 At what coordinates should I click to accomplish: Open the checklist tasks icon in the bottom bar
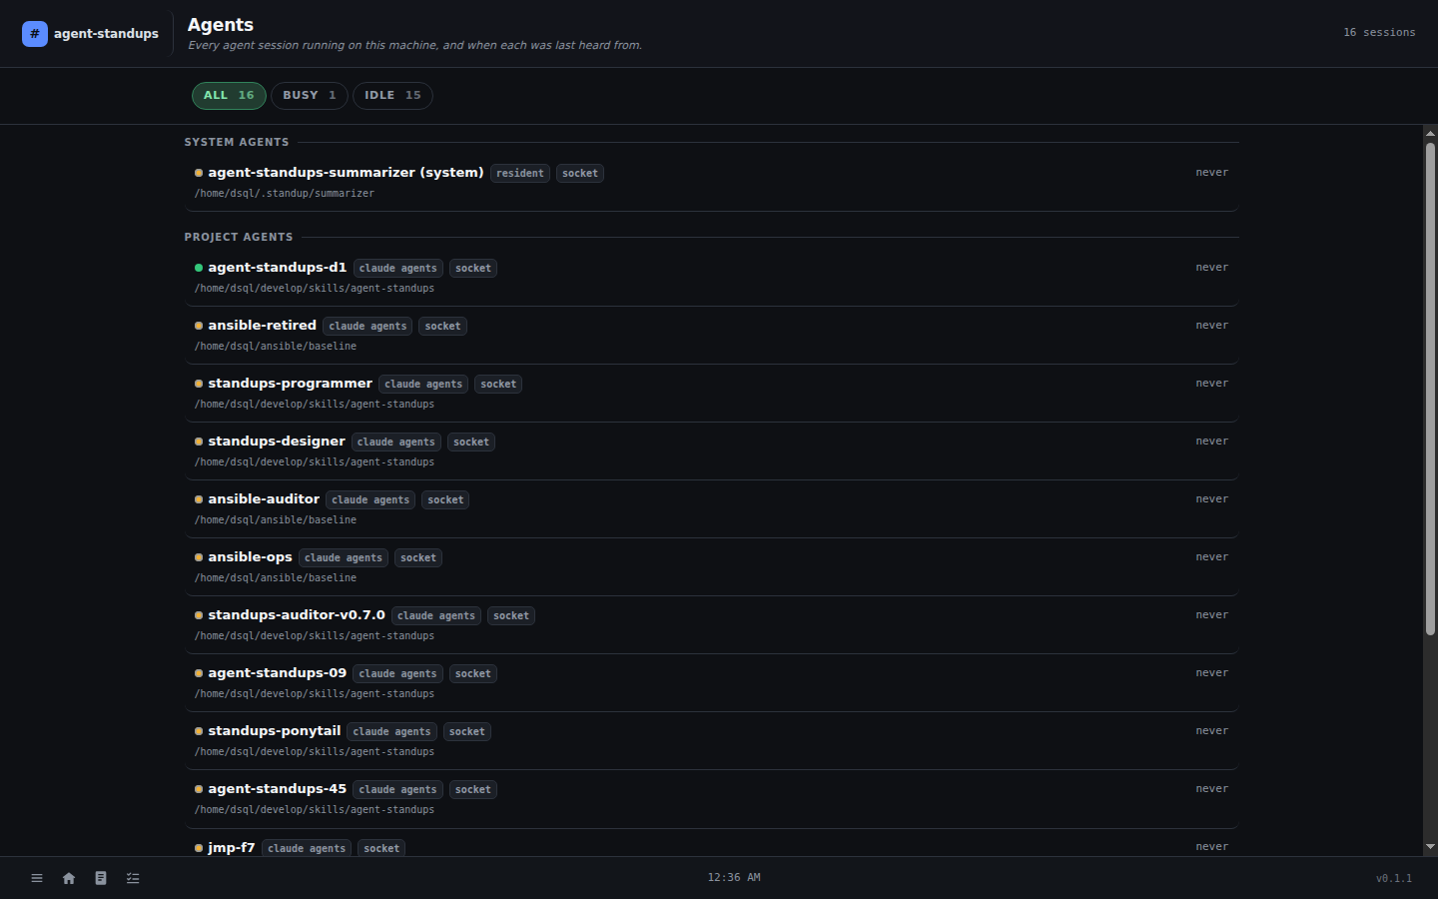[x=133, y=878]
